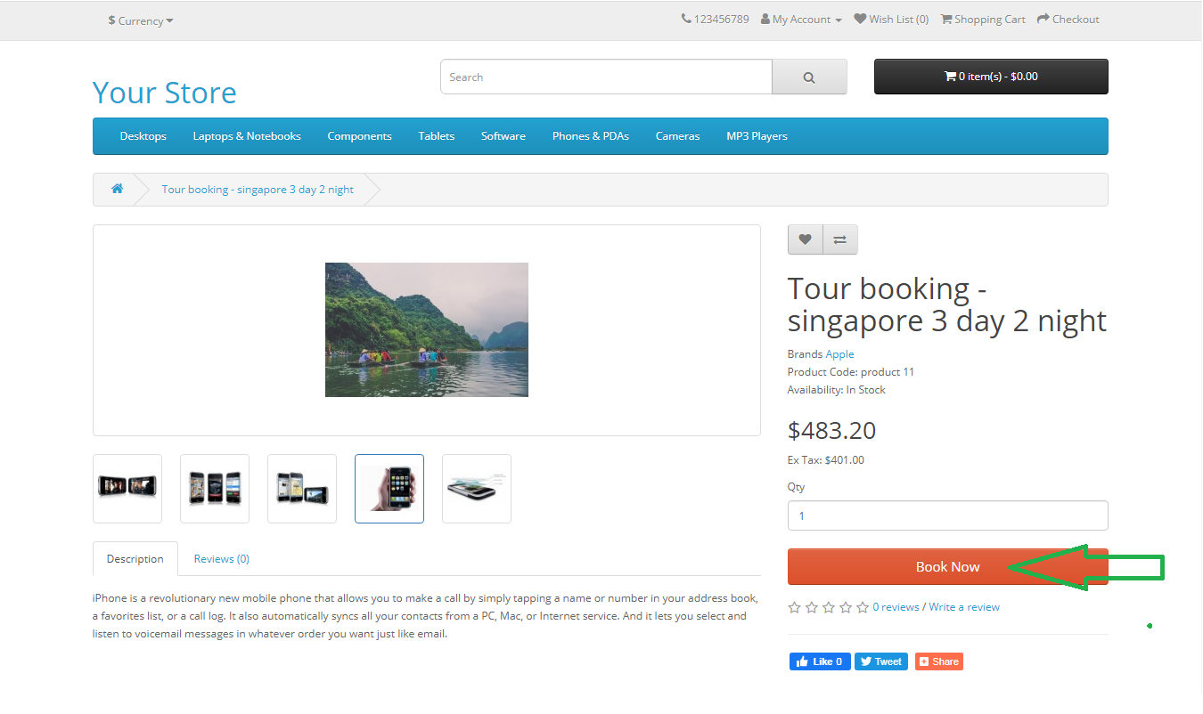Select the third iPhone thumbnail
Image resolution: width=1203 pixels, height=714 pixels.
coord(302,489)
